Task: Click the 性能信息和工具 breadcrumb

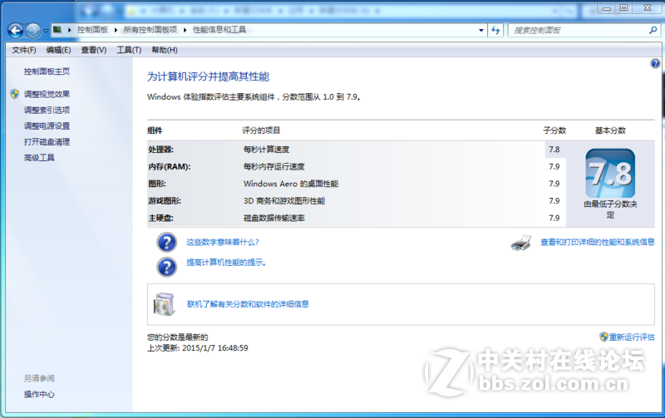Action: click(219, 30)
